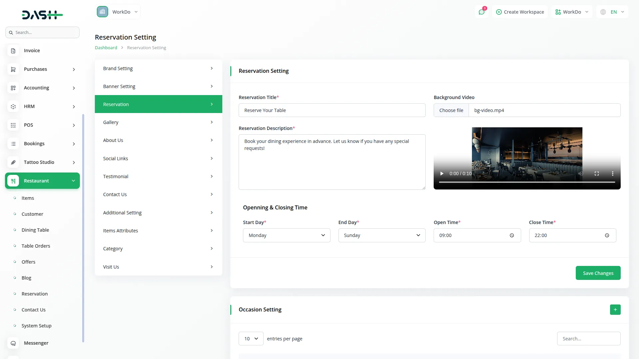Select the Purchases cart icon in sidebar
639x359 pixels.
point(13,69)
